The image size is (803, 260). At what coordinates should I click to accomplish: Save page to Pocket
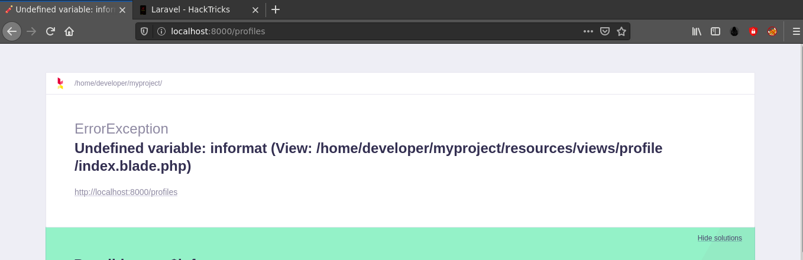605,31
